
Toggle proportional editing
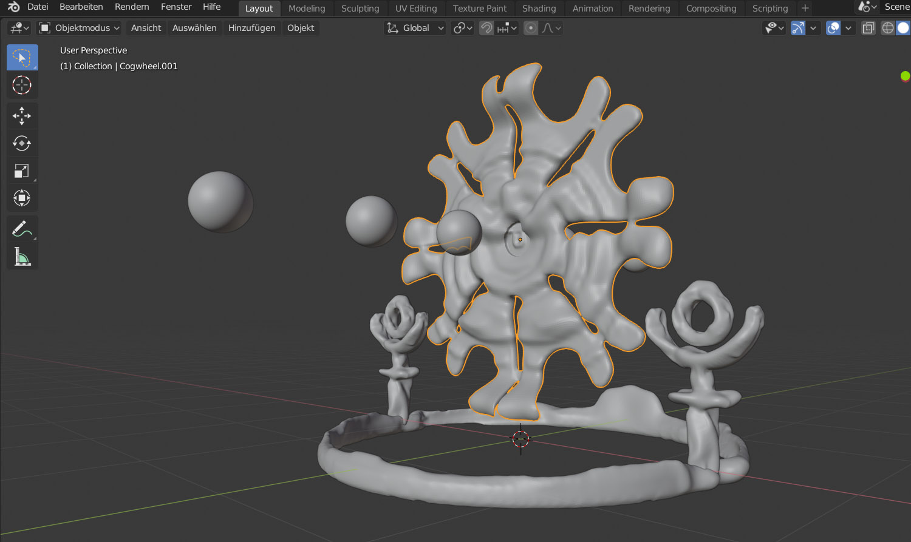click(x=531, y=28)
